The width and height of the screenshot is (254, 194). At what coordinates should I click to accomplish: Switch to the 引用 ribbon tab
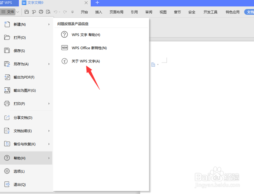(x=134, y=12)
